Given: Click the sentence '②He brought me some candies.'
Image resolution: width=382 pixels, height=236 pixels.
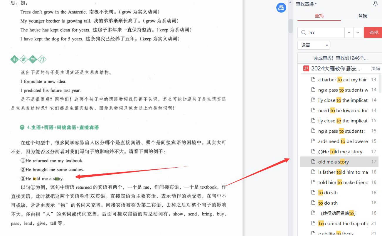Looking at the screenshot, I should tap(52, 170).
